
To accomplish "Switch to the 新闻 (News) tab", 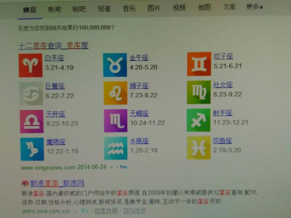I will pos(55,9).
